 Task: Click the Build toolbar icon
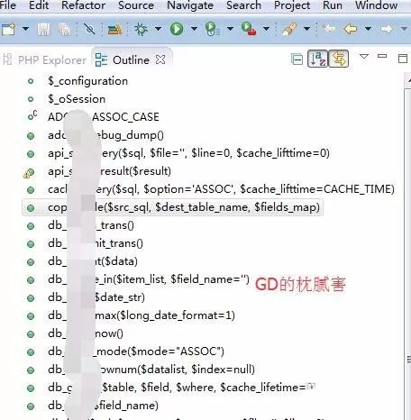point(114,29)
